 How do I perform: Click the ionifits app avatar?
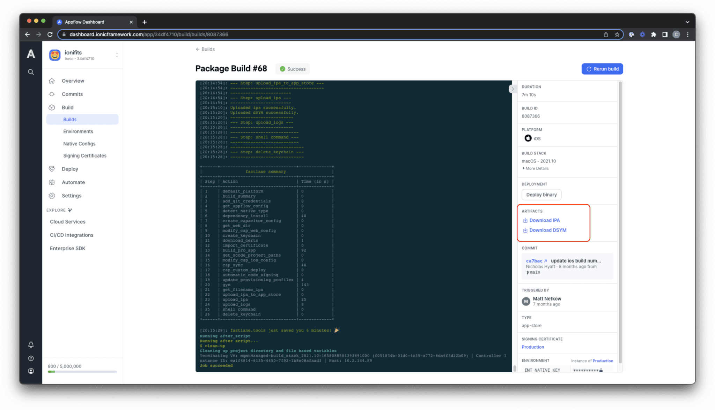[55, 55]
